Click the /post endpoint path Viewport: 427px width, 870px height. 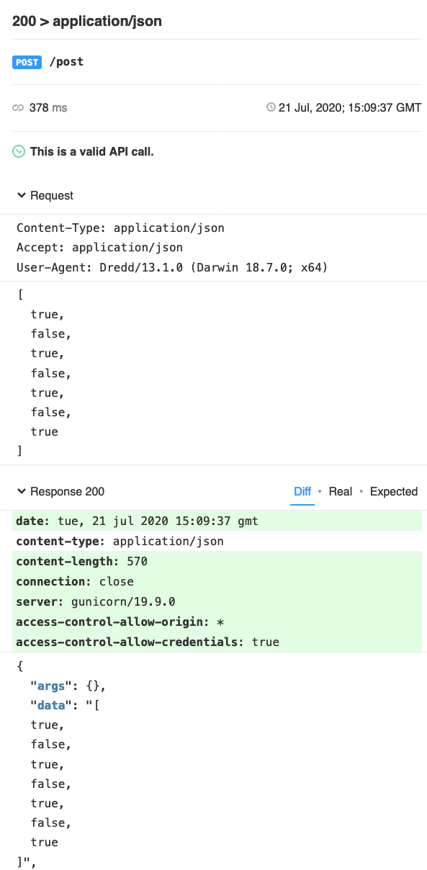point(67,62)
